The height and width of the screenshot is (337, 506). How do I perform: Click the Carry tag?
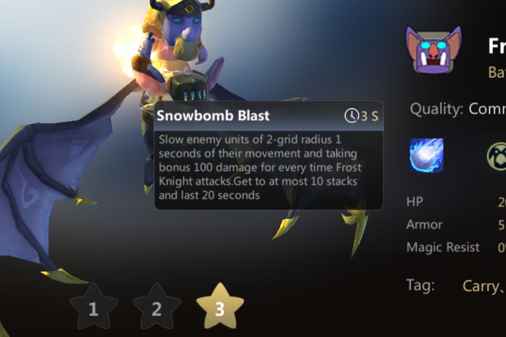point(481,286)
